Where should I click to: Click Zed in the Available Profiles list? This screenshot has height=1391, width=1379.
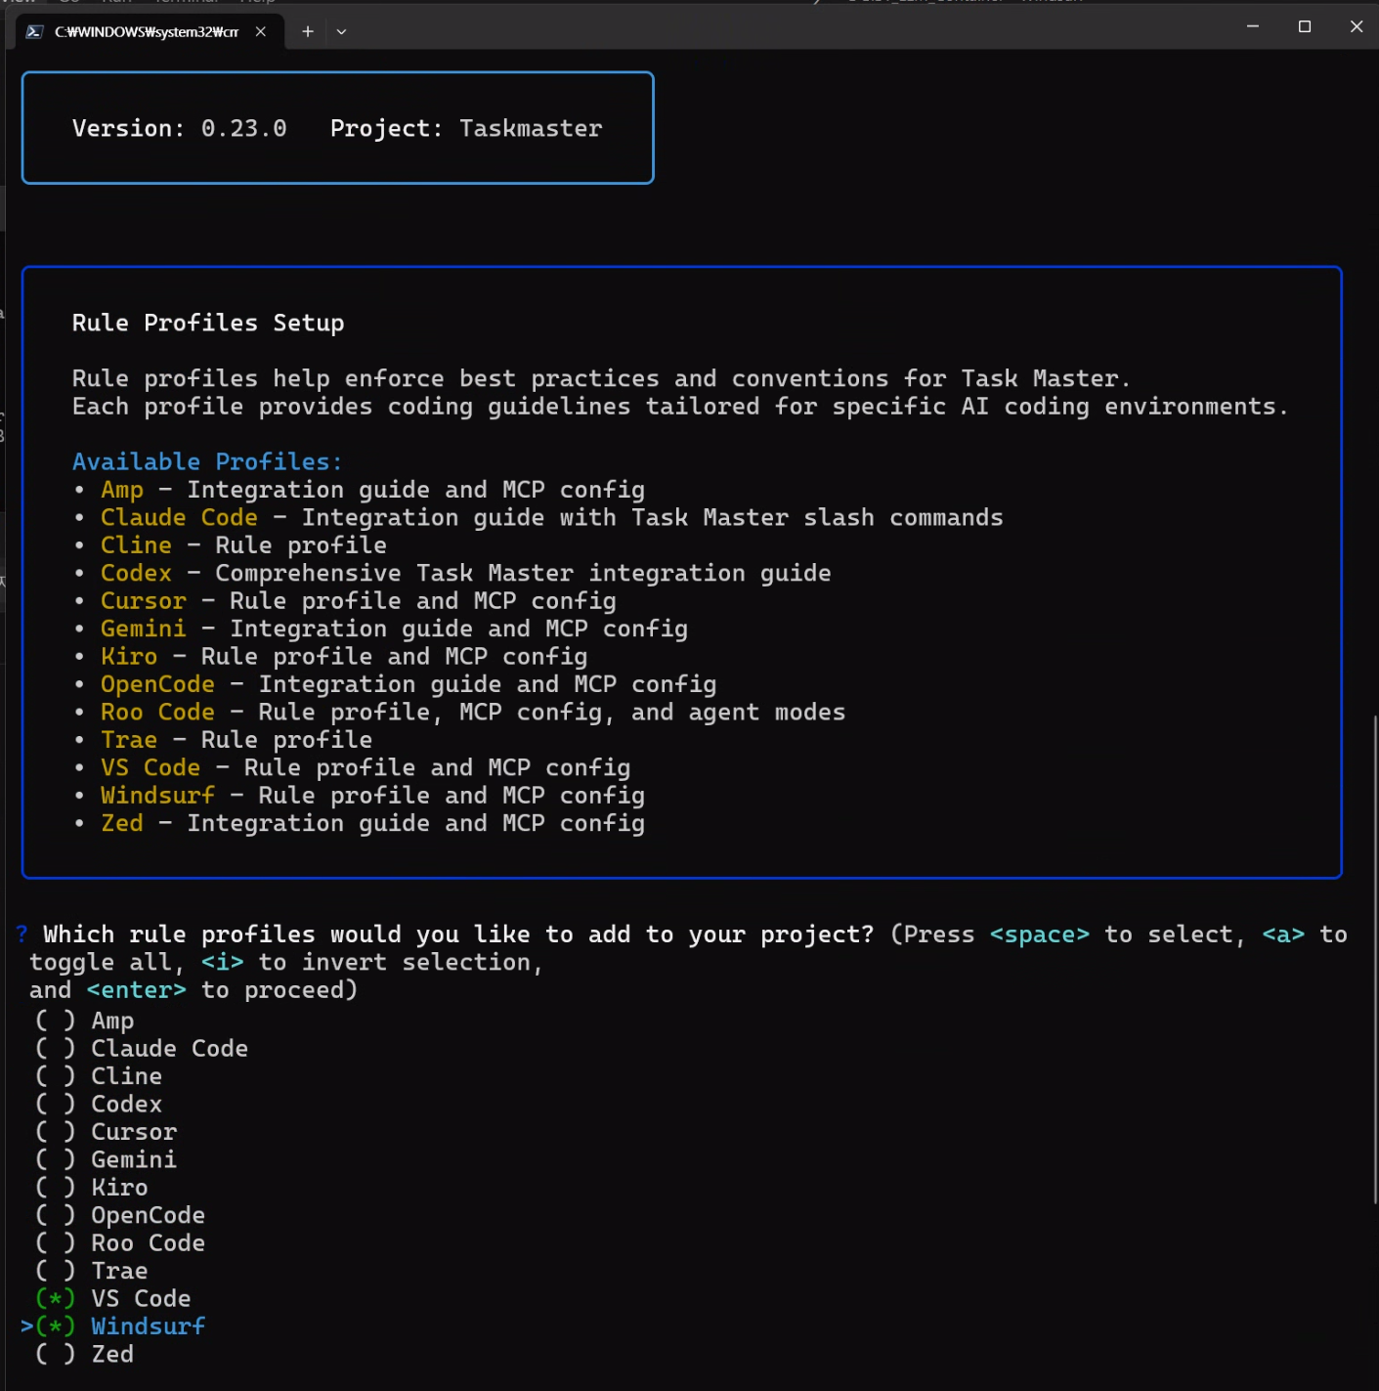(122, 824)
